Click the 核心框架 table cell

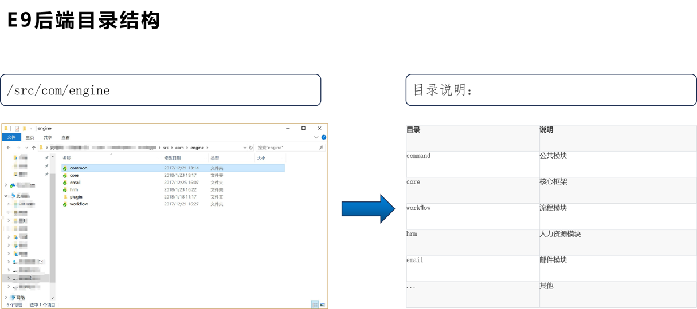coord(618,191)
